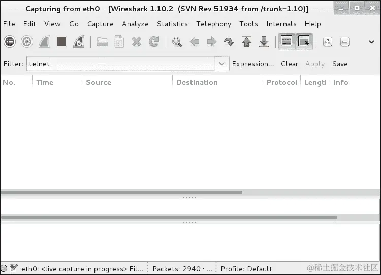Open the Analyze menu
This screenshot has height=275, width=381.
(135, 24)
